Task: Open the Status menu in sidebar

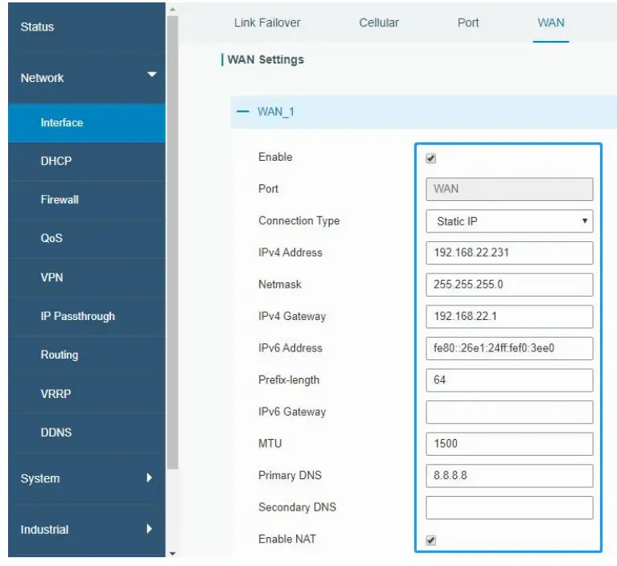Action: click(37, 27)
